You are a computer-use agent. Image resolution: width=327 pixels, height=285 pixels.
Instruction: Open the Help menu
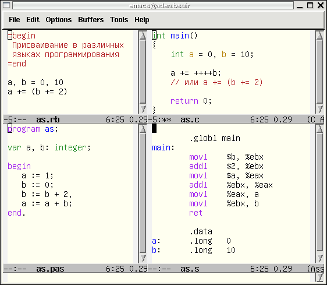pyautogui.click(x=141, y=20)
